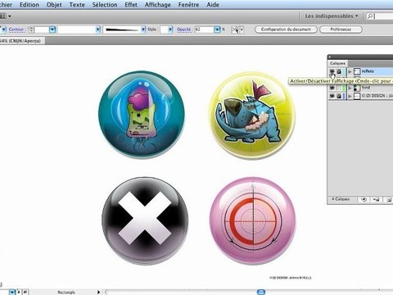This screenshot has height=295, width=393.
Task: Click the IZI DESIGN layer thumbnail
Action: coord(357,96)
